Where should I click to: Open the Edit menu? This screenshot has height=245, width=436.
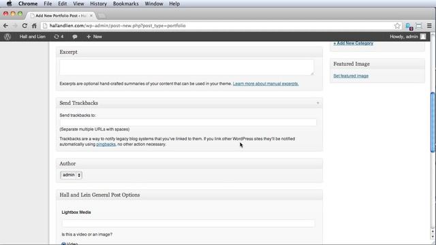pyautogui.click(x=62, y=3)
